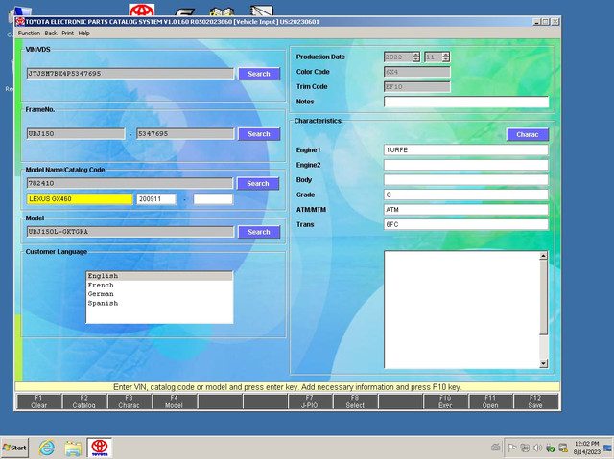Select French in Customer Language list
The width and height of the screenshot is (614, 459).
[x=159, y=285]
